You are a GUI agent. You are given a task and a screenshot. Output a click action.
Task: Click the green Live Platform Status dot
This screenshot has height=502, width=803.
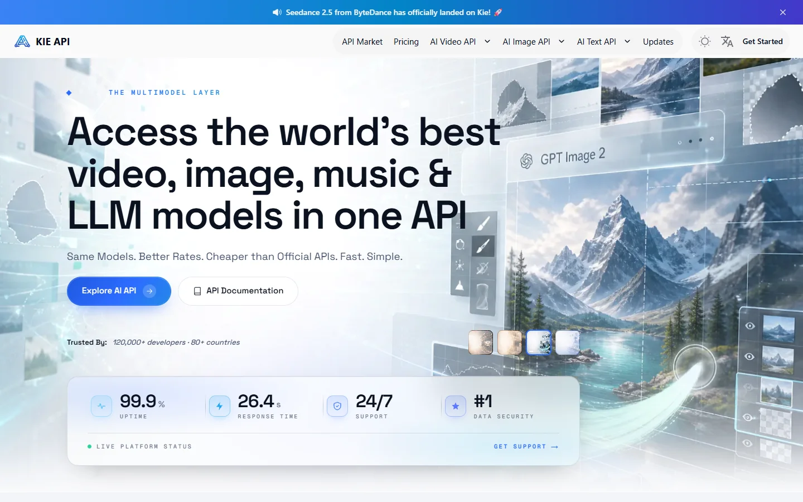tap(89, 446)
